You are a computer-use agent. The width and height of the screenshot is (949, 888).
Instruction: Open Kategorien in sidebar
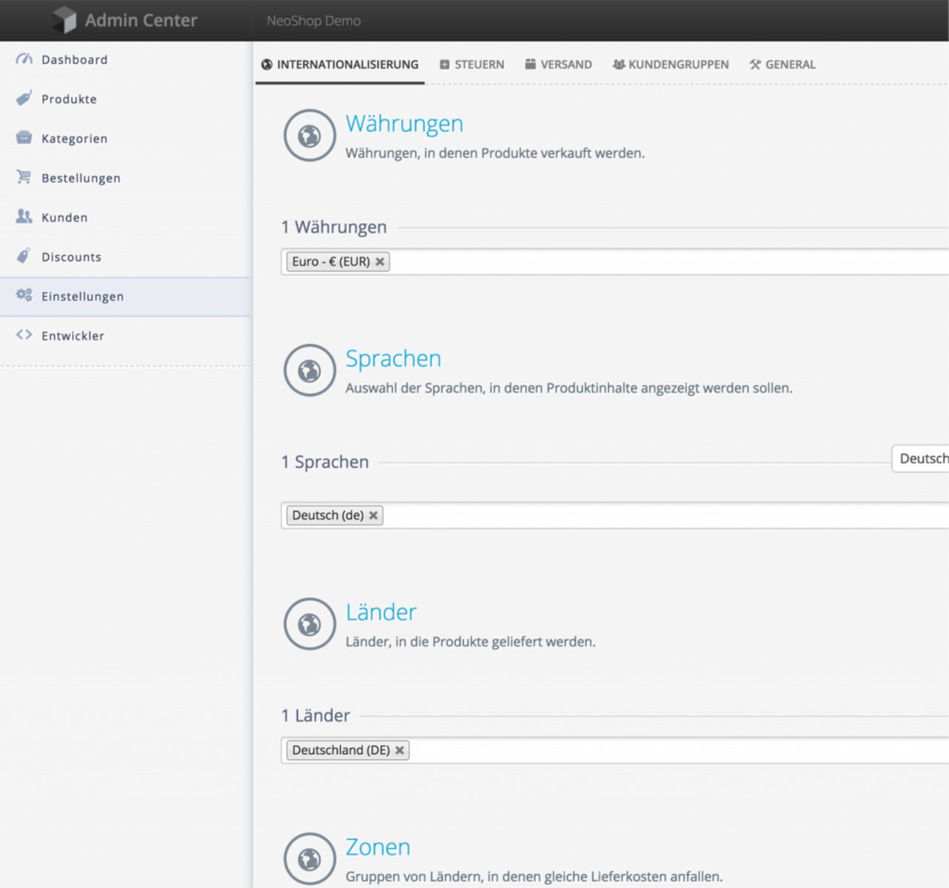[74, 139]
